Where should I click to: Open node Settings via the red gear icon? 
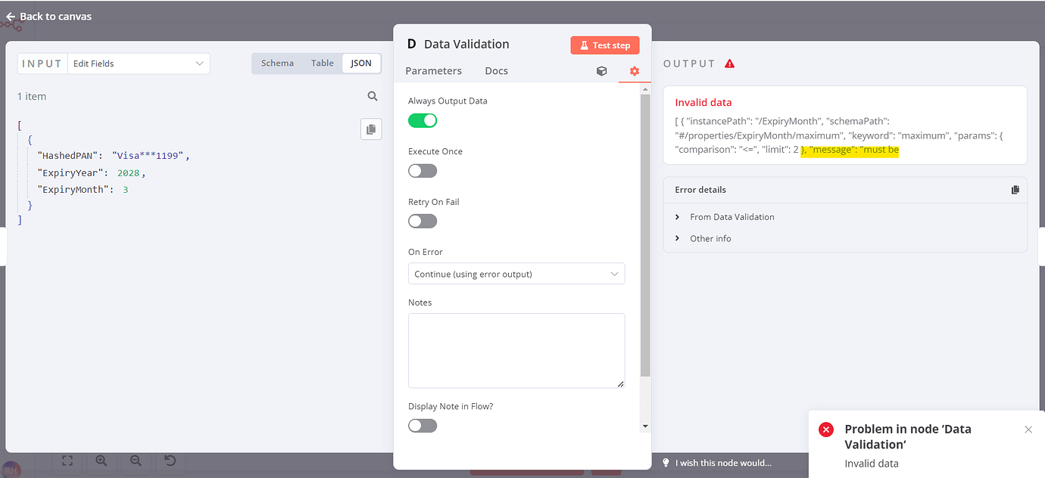click(x=634, y=70)
